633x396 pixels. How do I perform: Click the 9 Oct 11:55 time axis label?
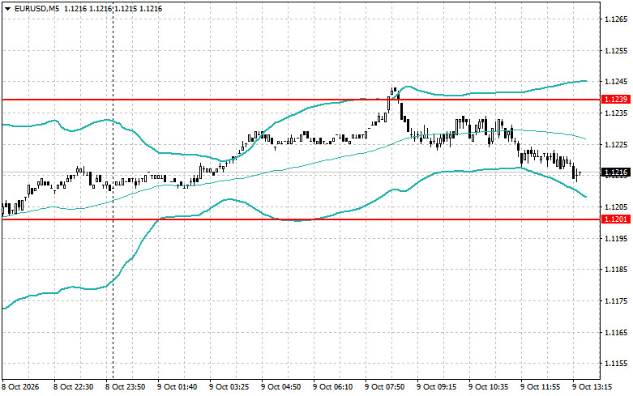tap(541, 387)
